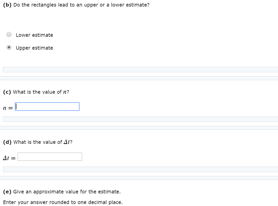The width and height of the screenshot is (278, 206).
Task: Click the "Δt =" label beside input
Action: (x=9, y=158)
